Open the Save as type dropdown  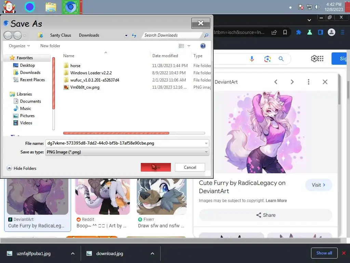(127, 152)
